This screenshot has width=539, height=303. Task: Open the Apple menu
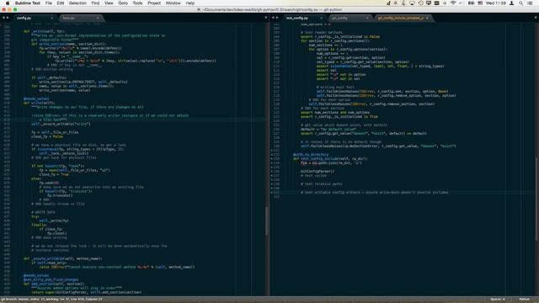8,3
